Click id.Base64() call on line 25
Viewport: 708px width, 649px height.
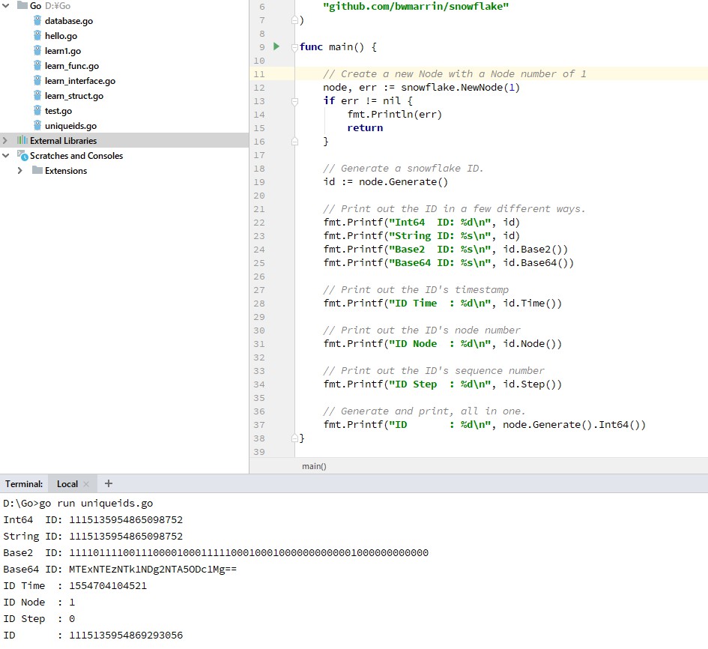pyautogui.click(x=538, y=262)
